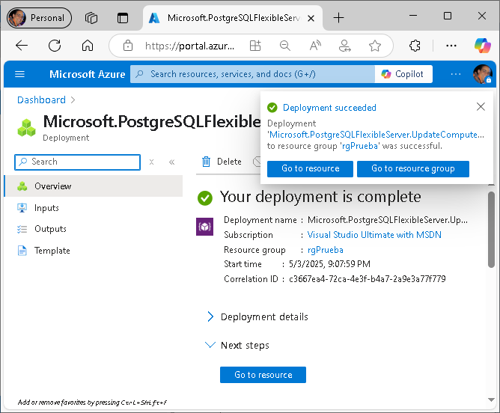
Task: Go back to the previous page
Action: pyautogui.click(x=22, y=46)
